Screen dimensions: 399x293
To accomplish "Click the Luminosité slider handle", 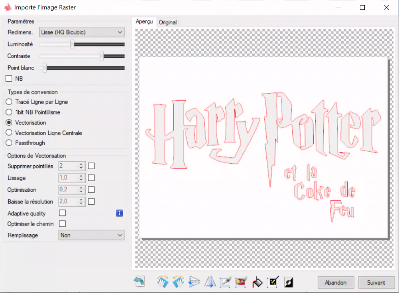I will (72, 44).
